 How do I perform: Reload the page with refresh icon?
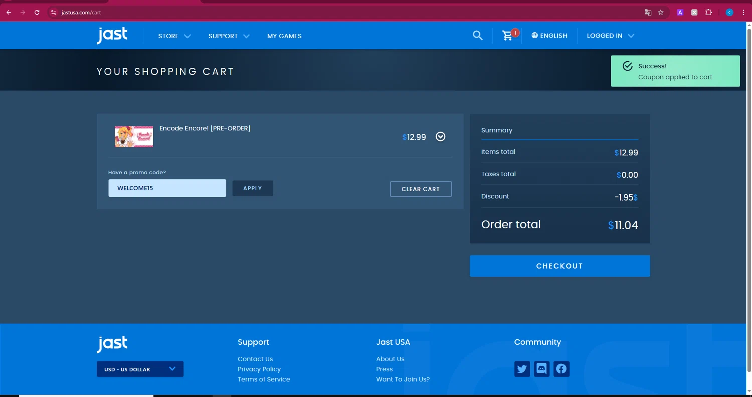pyautogui.click(x=37, y=12)
